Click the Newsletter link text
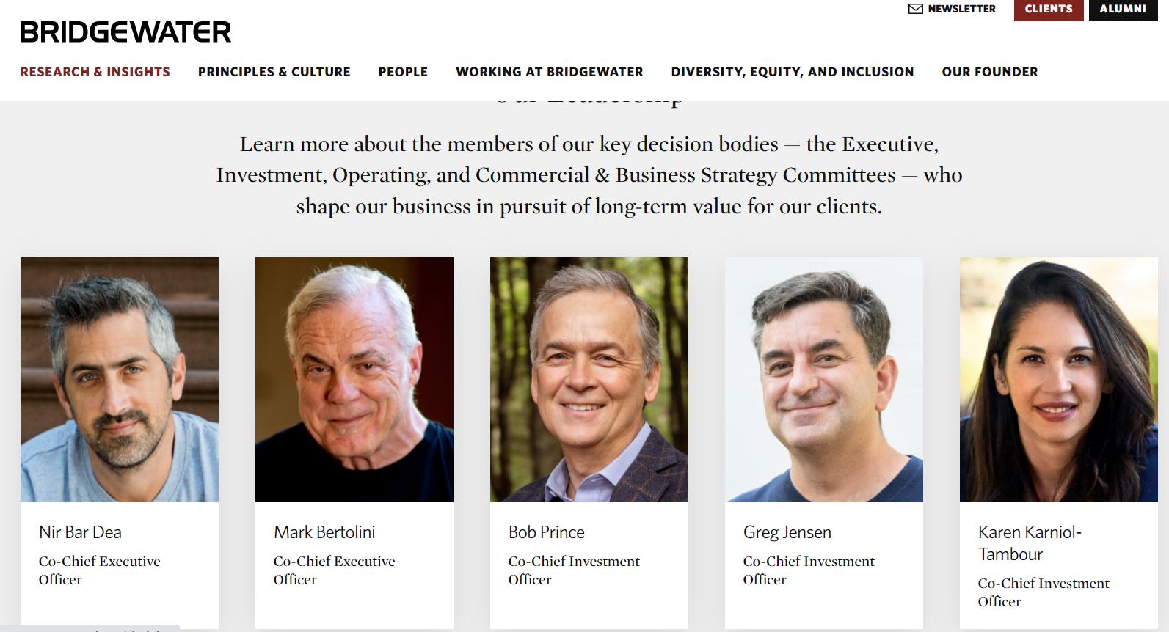The image size is (1169, 632). pos(961,9)
